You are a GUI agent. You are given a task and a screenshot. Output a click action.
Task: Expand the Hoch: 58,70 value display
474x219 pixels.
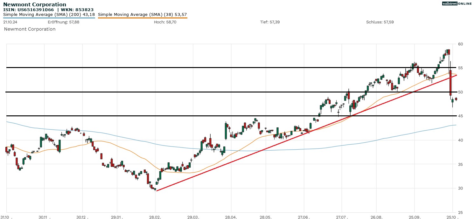[x=166, y=22]
